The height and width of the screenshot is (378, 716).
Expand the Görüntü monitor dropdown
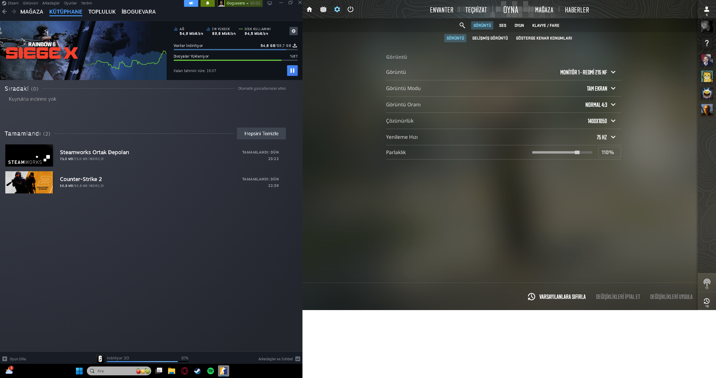coord(588,72)
